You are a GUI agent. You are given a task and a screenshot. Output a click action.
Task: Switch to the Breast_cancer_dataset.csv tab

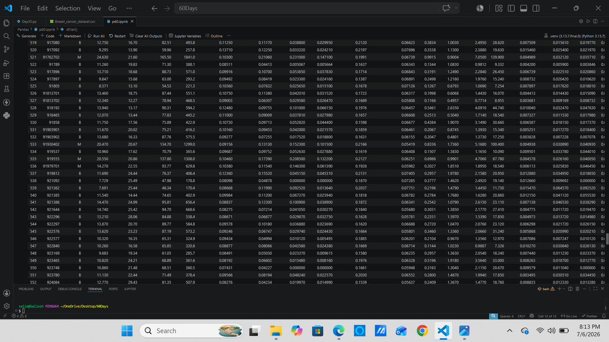click(75, 21)
